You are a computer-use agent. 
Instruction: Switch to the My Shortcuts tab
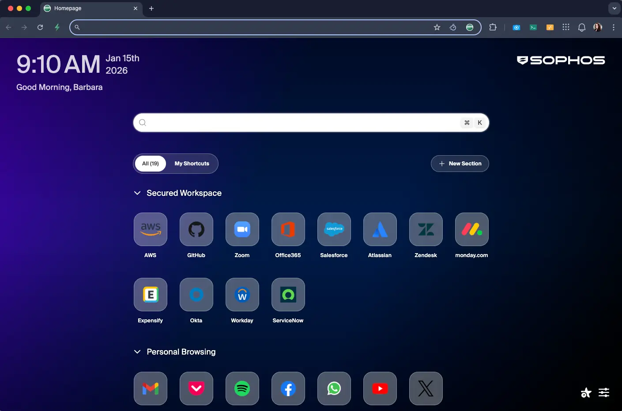point(192,164)
